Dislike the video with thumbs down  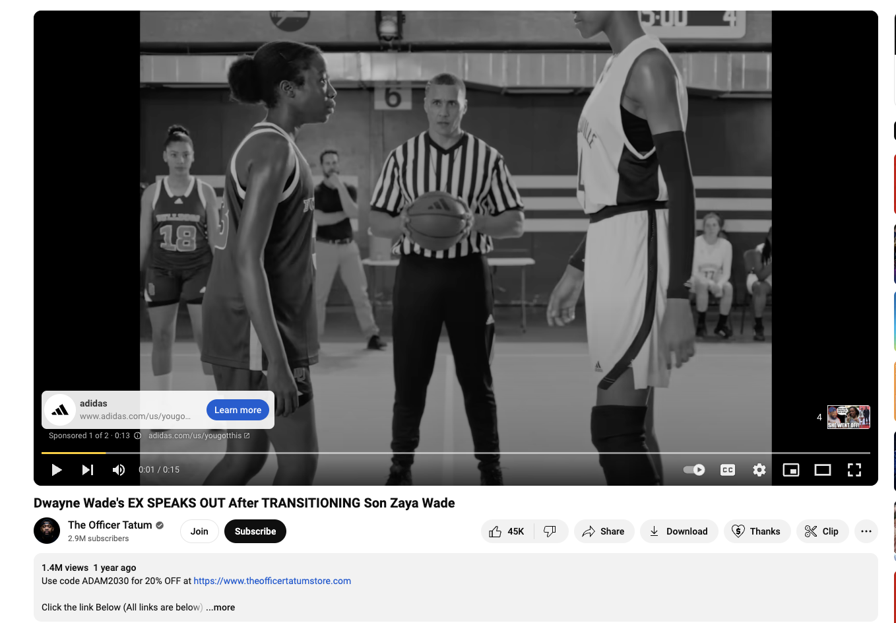(550, 531)
